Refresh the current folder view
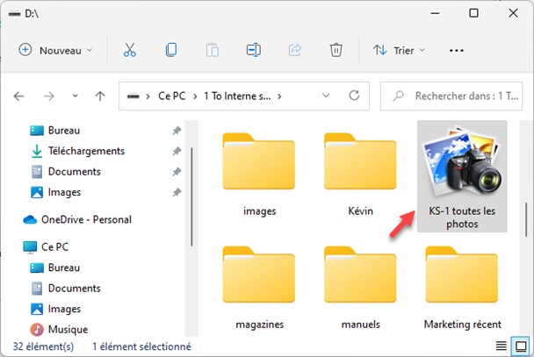Viewport: 534px width, 357px height. (x=355, y=96)
